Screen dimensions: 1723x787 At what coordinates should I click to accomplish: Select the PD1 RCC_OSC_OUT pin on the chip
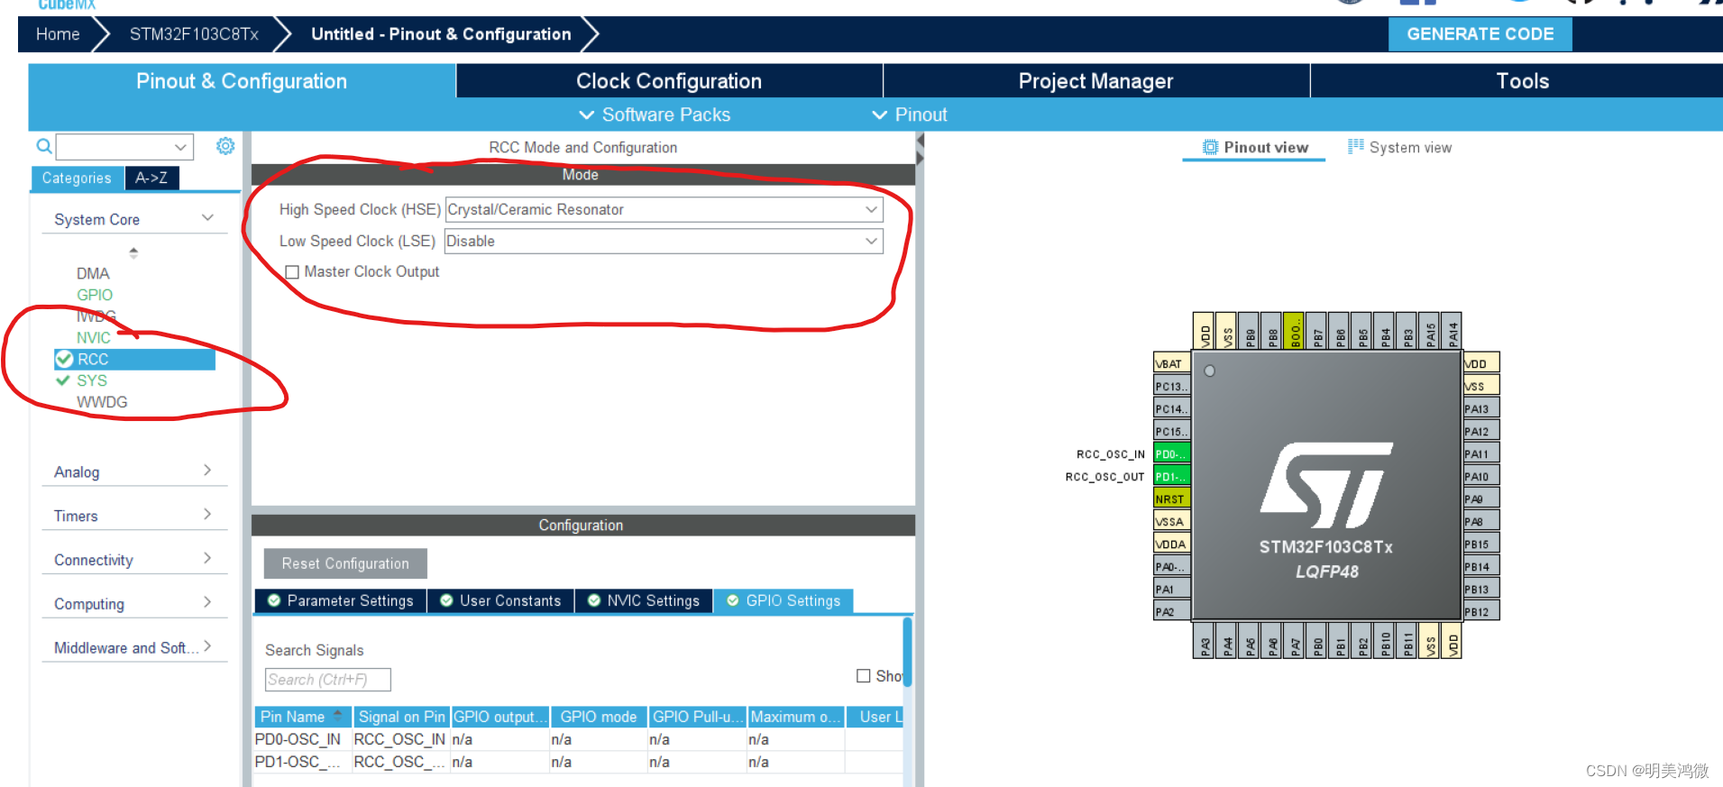tap(1171, 476)
